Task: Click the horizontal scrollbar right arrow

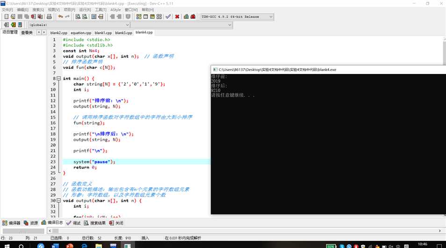Action: (440, 231)
